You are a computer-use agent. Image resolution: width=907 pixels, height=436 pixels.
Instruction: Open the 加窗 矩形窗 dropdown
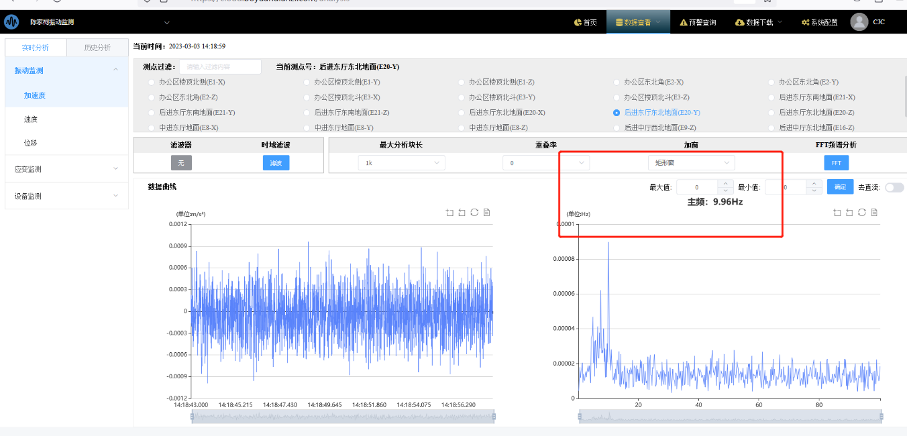pos(690,163)
